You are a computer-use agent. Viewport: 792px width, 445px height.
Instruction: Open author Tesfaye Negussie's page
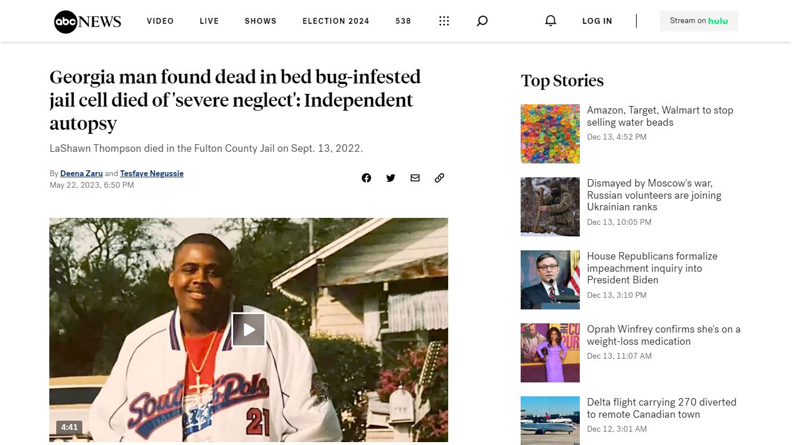tap(152, 173)
